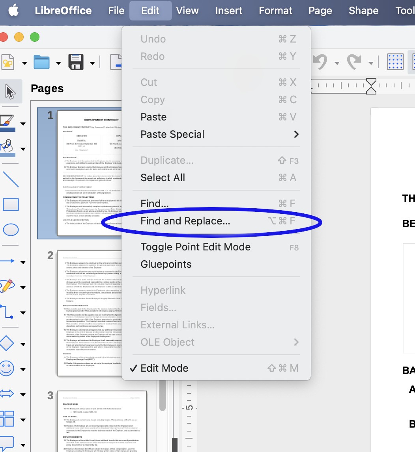Select page 3 thumbnail in Pages panel
Viewport: 415px width, 452px height.
[x=102, y=421]
